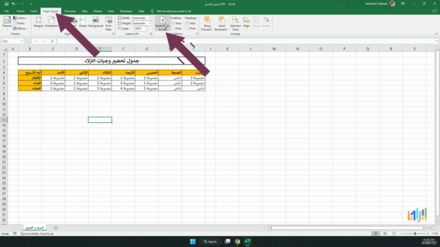The image size is (440, 247).
Task: Open the theme Fonts dropdown
Action: pyautogui.click(x=20, y=23)
